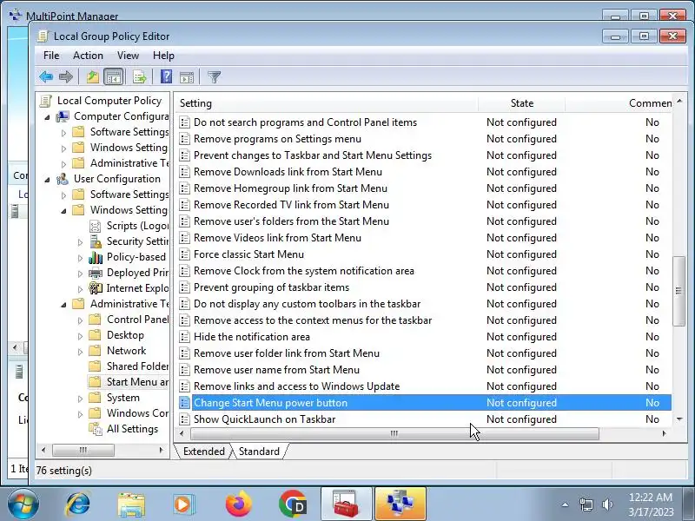Click the MultiPoint Manager taskbar icon
This screenshot has width=695, height=521.
400,505
